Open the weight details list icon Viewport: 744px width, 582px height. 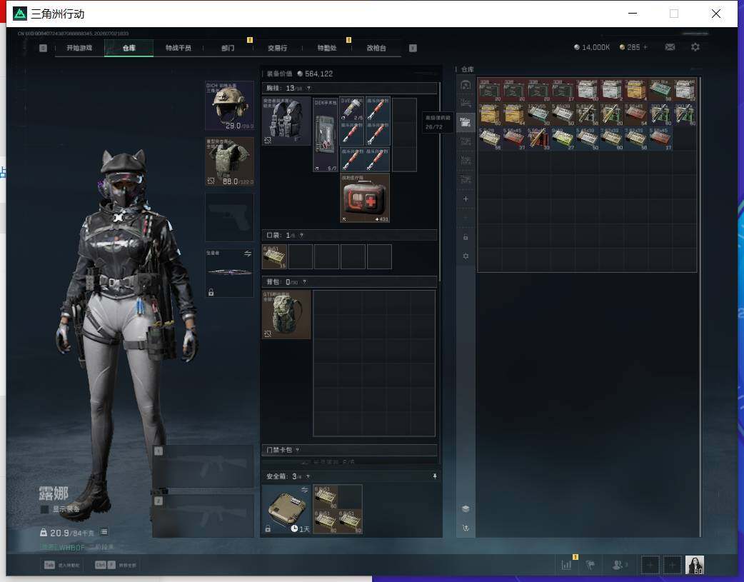(x=104, y=532)
